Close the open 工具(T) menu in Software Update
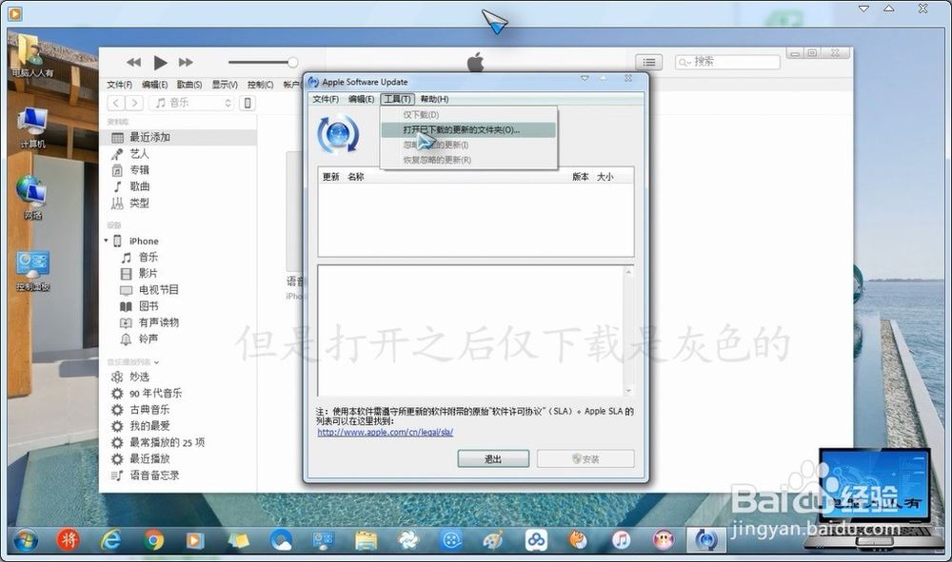 click(x=398, y=99)
